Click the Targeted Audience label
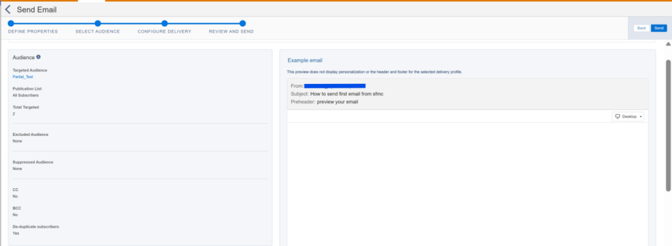The height and width of the screenshot is (246, 672). (30, 70)
